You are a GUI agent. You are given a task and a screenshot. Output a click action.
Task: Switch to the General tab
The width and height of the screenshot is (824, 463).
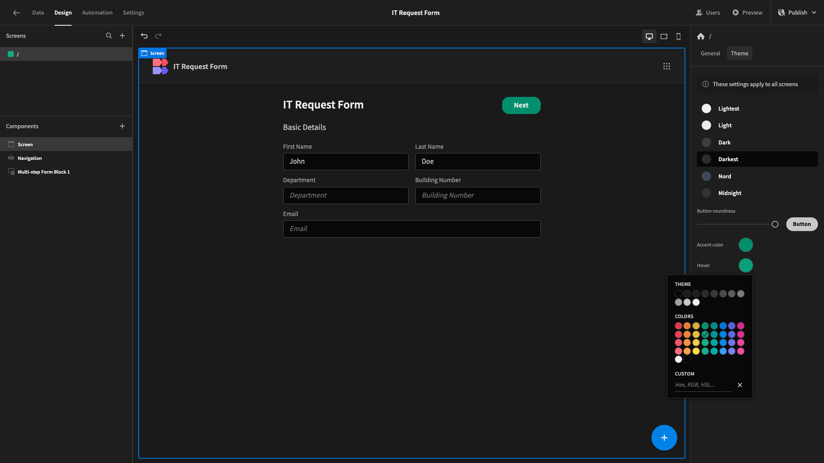pyautogui.click(x=710, y=54)
